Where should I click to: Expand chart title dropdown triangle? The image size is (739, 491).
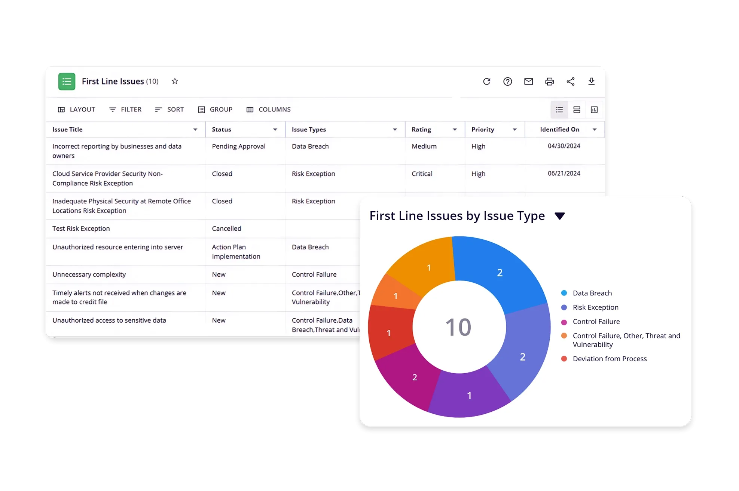coord(559,216)
